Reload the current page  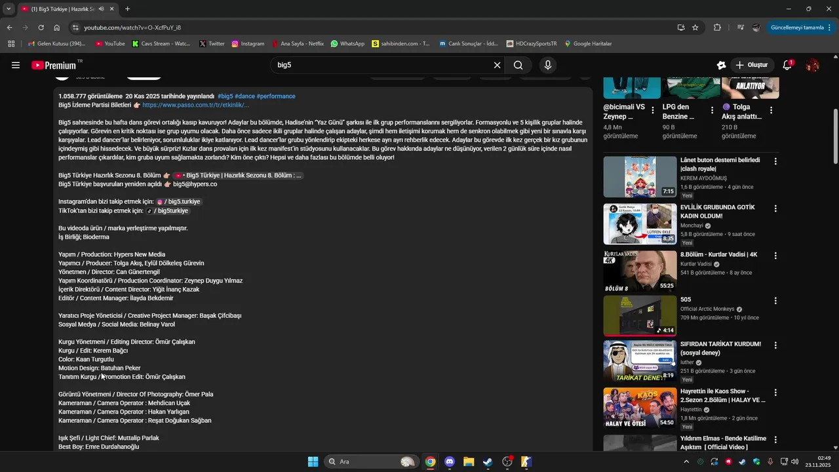pos(41,28)
